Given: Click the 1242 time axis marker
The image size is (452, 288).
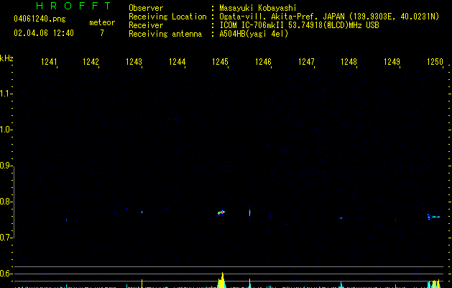Looking at the screenshot, I should [91, 62].
